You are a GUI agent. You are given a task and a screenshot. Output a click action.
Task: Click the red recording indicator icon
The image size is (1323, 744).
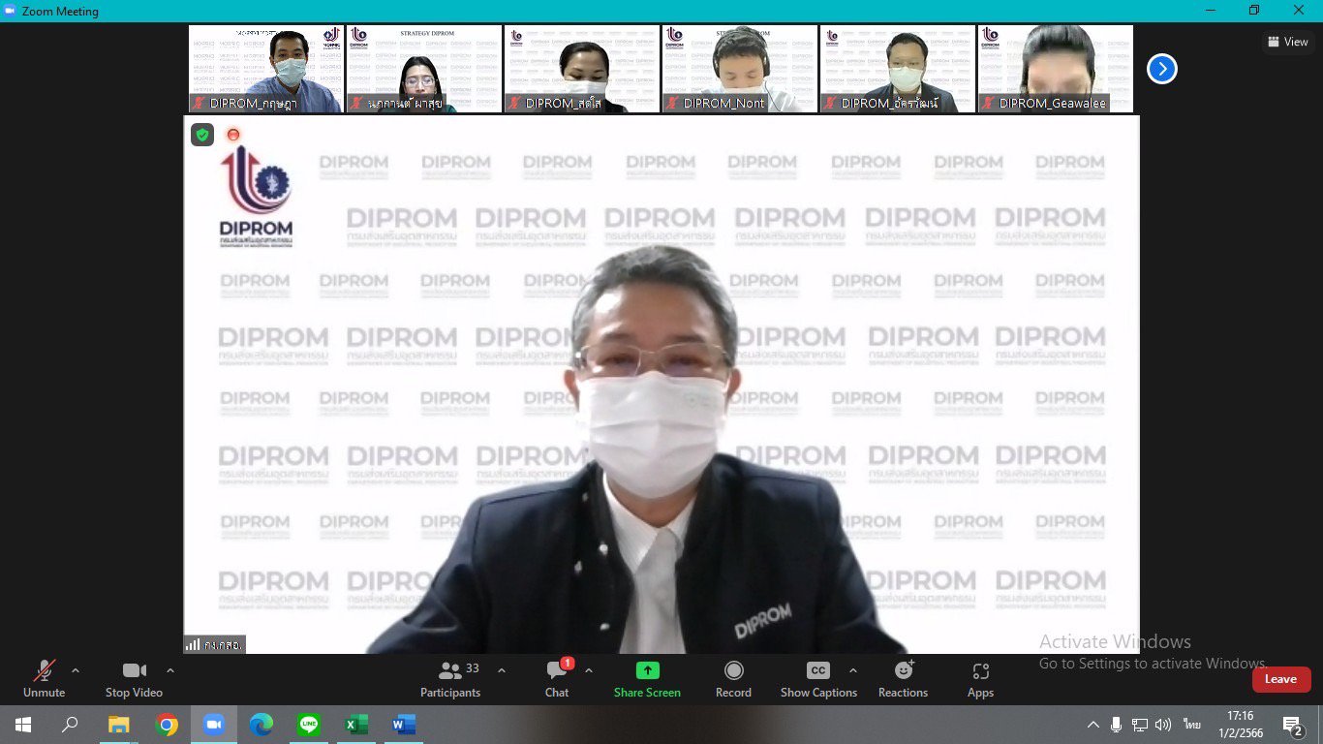tap(232, 135)
